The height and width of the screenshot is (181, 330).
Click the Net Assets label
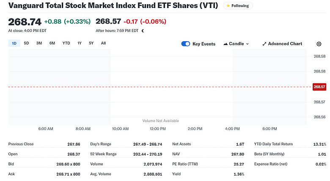tap(181, 144)
